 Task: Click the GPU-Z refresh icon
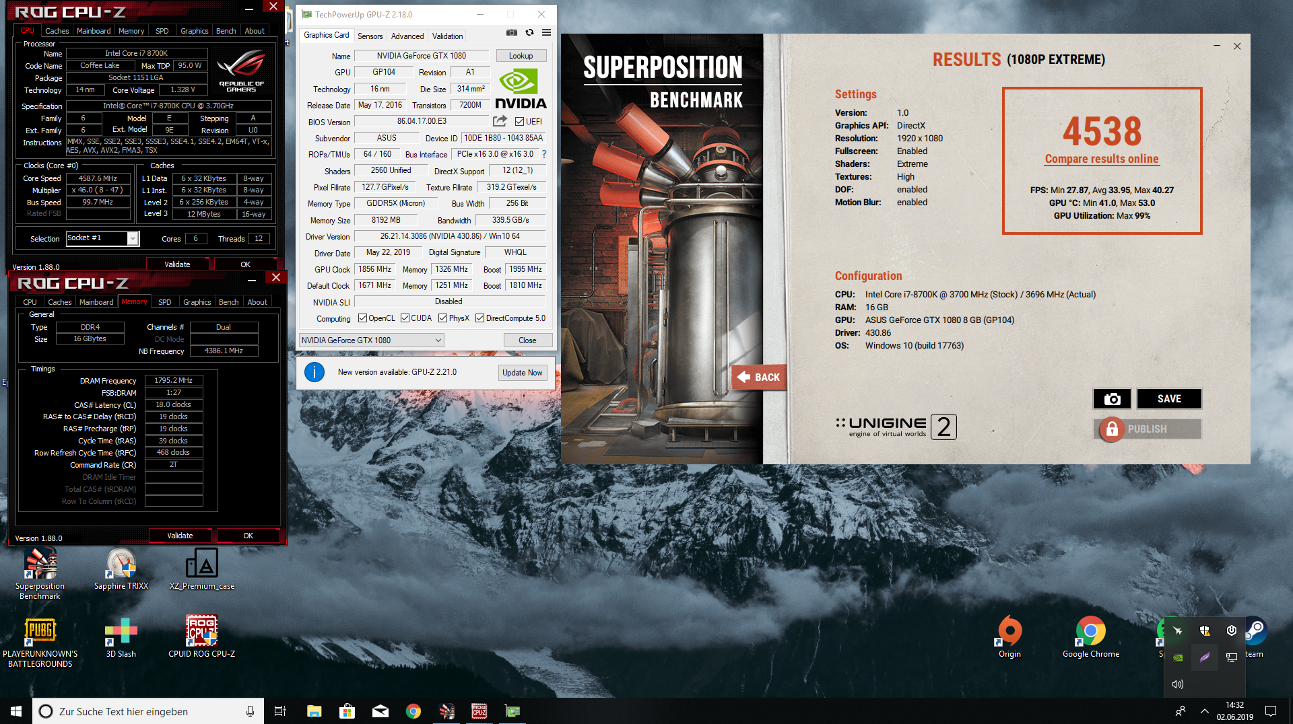coord(529,32)
